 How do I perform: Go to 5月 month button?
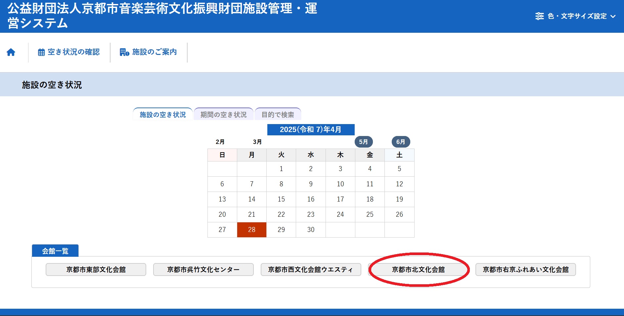coord(364,142)
